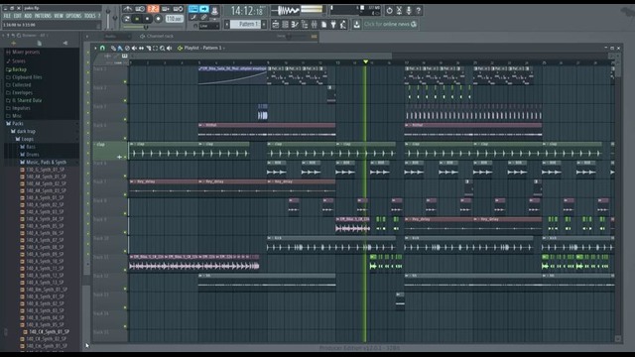Open the EDIT menu
635x357 pixels.
point(18,16)
